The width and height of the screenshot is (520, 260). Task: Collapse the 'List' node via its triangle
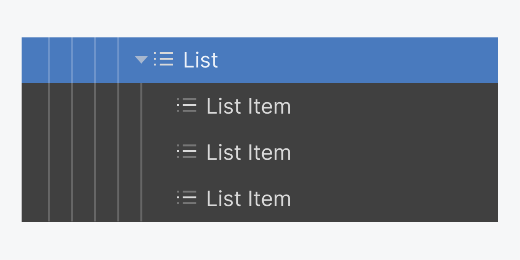coord(141,60)
